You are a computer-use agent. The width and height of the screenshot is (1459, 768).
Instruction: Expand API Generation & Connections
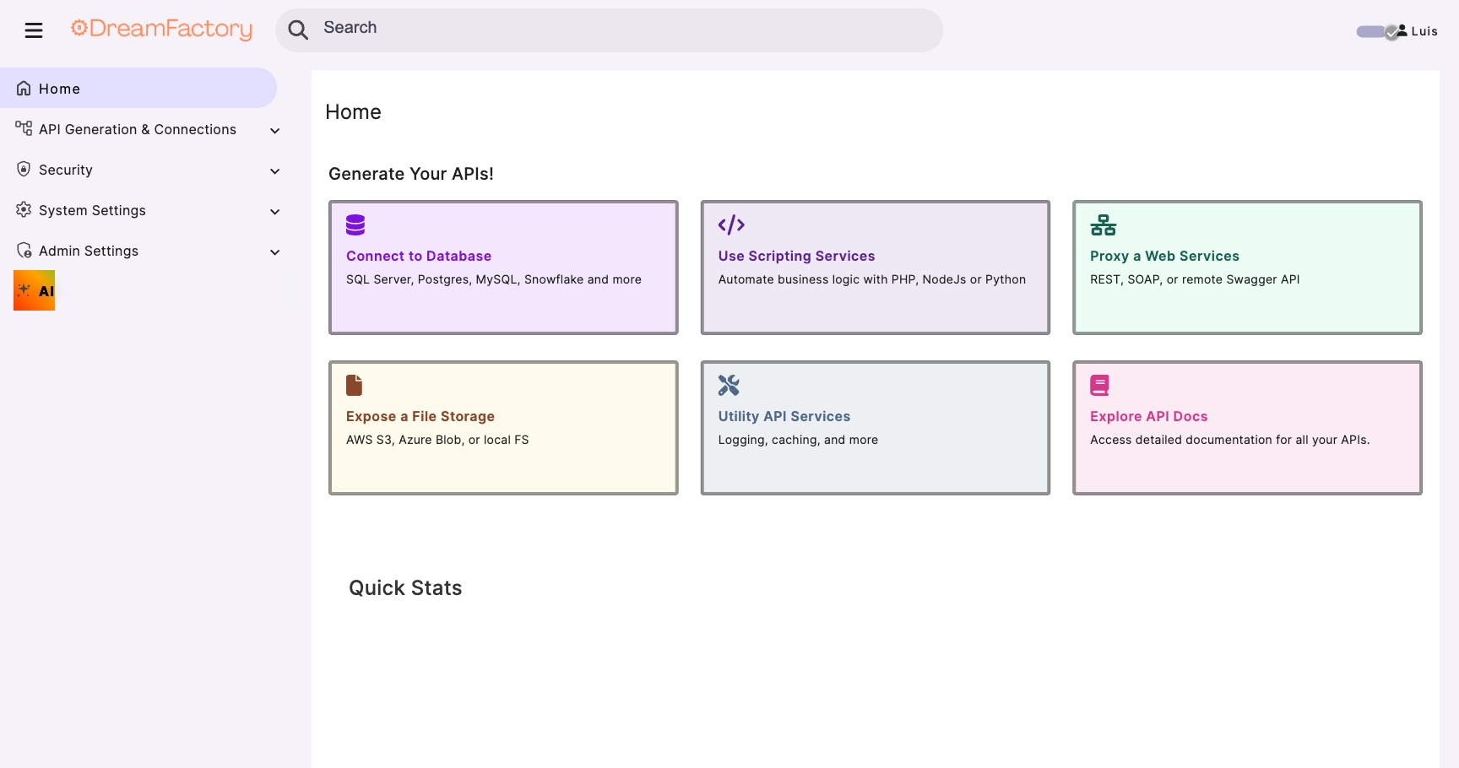(274, 130)
